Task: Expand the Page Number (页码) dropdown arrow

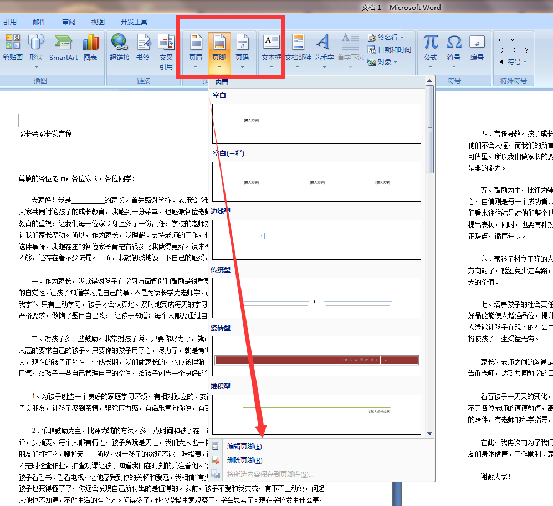Action: coord(242,67)
